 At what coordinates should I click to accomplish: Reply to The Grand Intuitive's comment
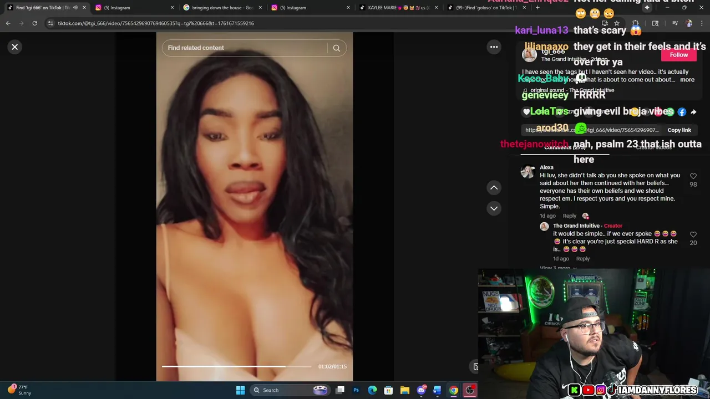click(x=582, y=259)
